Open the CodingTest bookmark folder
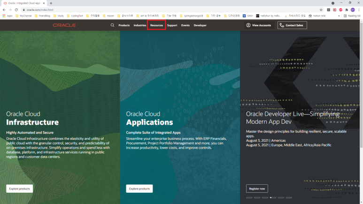The width and height of the screenshot is (363, 204). click(x=75, y=16)
